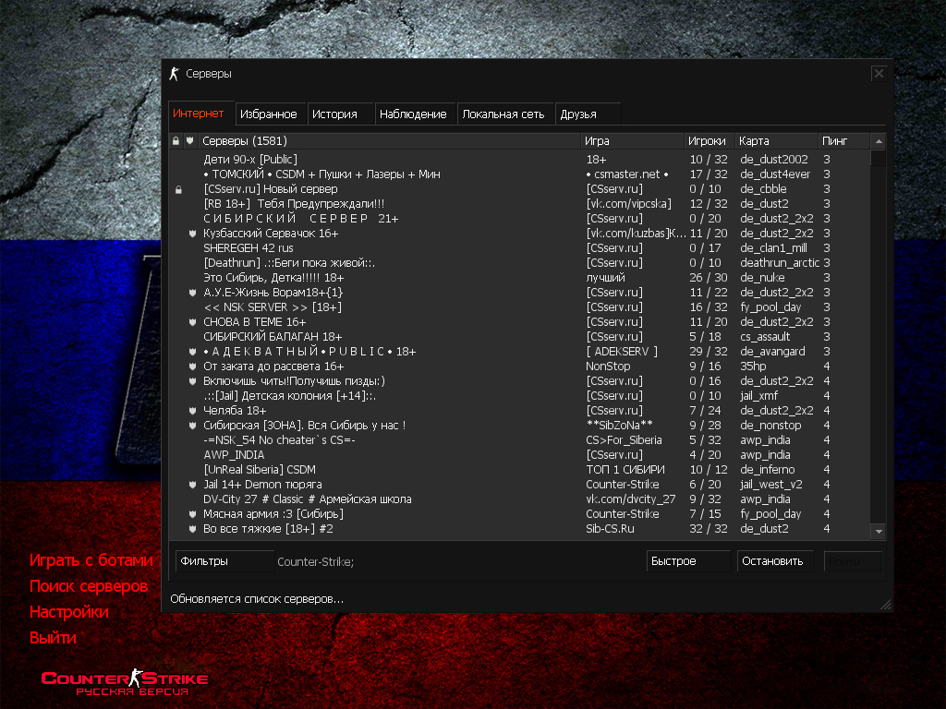The height and width of the screenshot is (709, 946).
Task: Click the Быстрое refresh button
Action: point(688,561)
